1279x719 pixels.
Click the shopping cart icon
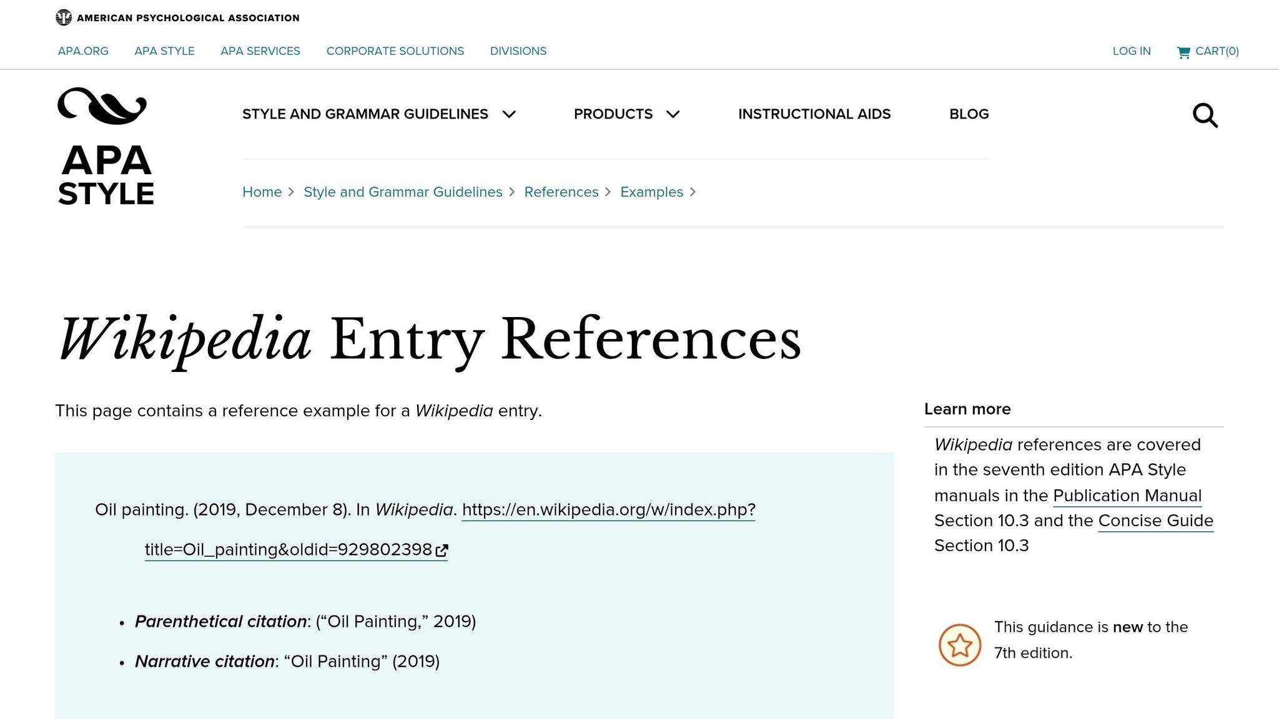(1183, 52)
